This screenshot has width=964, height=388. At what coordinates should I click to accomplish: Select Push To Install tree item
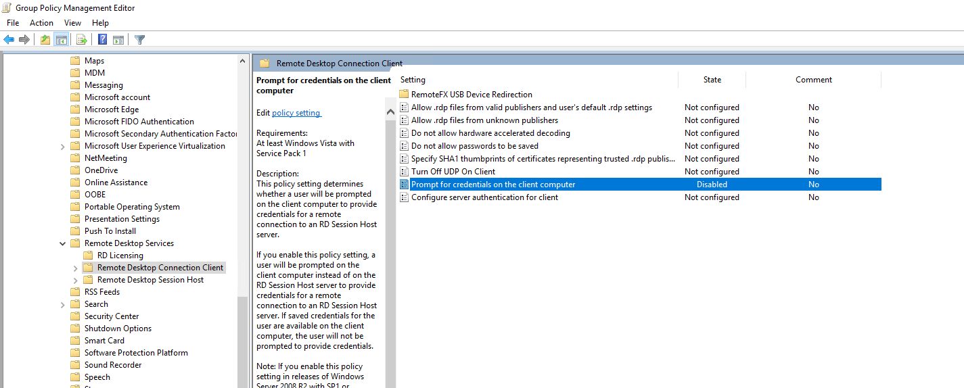tap(110, 231)
